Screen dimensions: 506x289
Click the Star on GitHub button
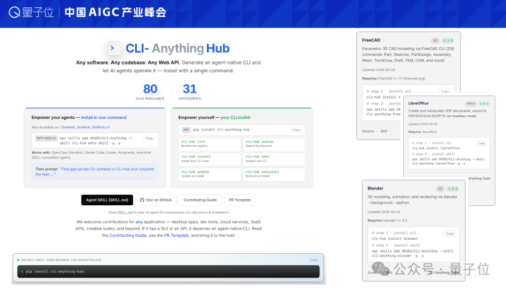(x=156, y=200)
